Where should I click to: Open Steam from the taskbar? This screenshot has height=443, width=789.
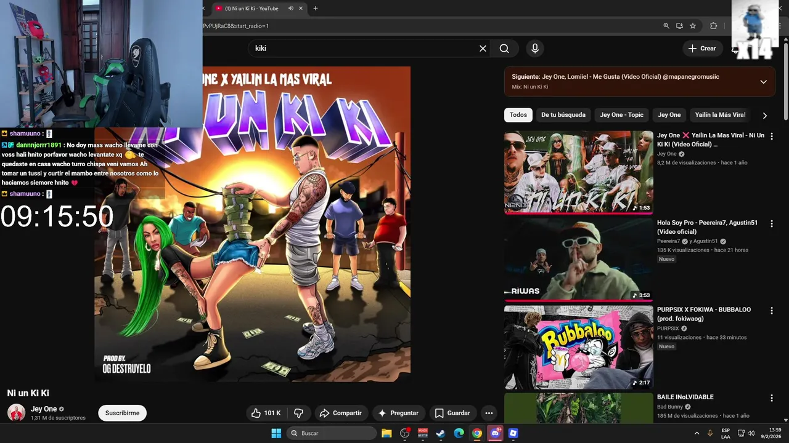441,433
